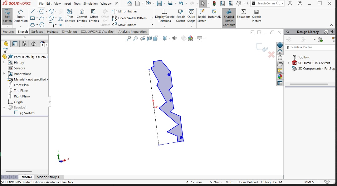The height and width of the screenshot is (186, 337).
Task: Activate Trim Entities
Action: coord(70,16)
